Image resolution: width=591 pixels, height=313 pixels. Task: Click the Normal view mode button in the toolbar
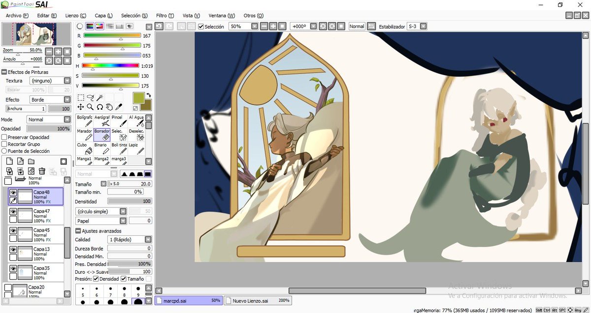tap(357, 27)
